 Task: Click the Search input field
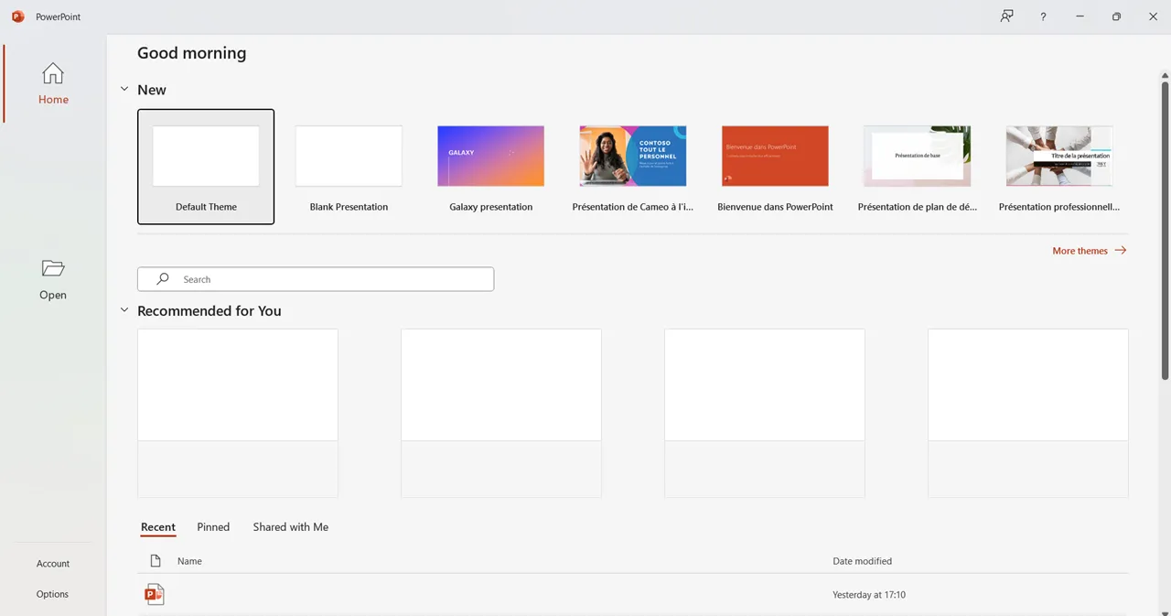[316, 279]
